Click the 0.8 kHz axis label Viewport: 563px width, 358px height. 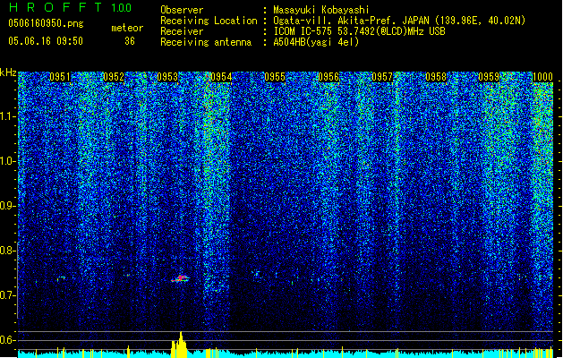pos(8,251)
